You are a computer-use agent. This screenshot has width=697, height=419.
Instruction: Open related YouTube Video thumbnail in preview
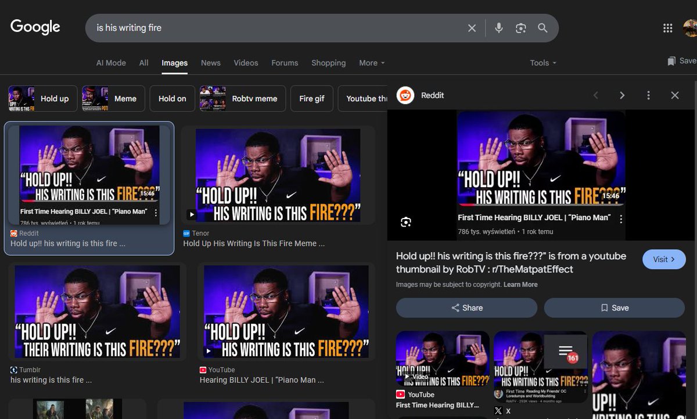click(x=443, y=359)
